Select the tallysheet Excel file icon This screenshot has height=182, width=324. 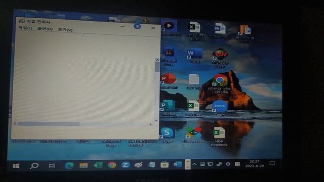[193, 108]
